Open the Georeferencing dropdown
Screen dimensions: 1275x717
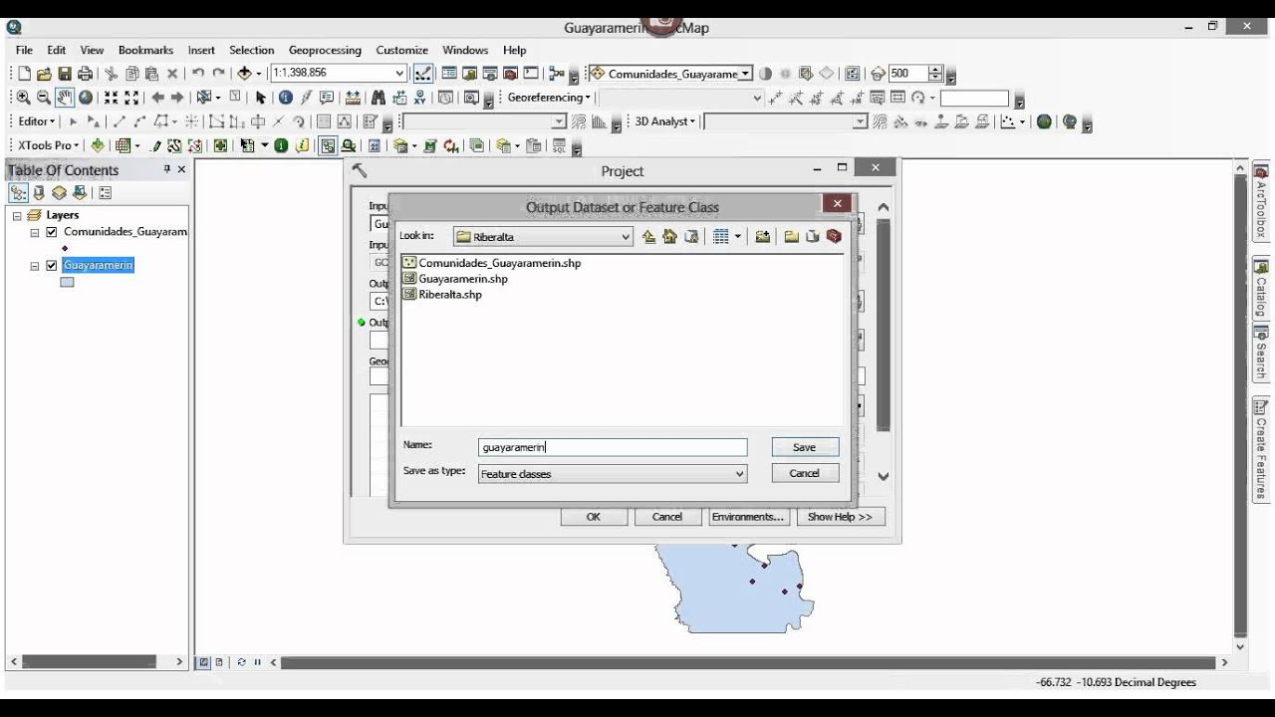point(549,98)
